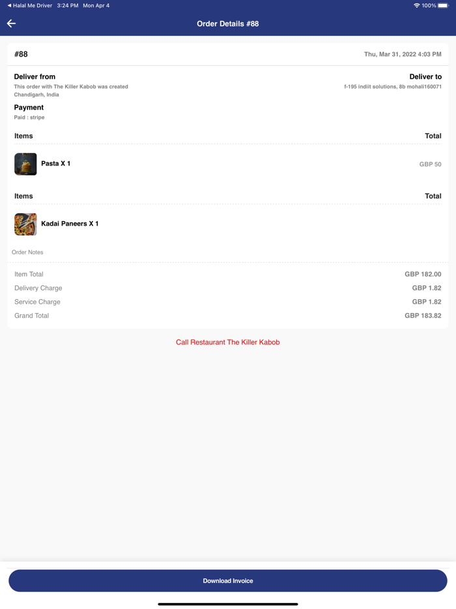Image resolution: width=456 pixels, height=609 pixels.
Task: Tap the back arrow icon
Action: (11, 23)
